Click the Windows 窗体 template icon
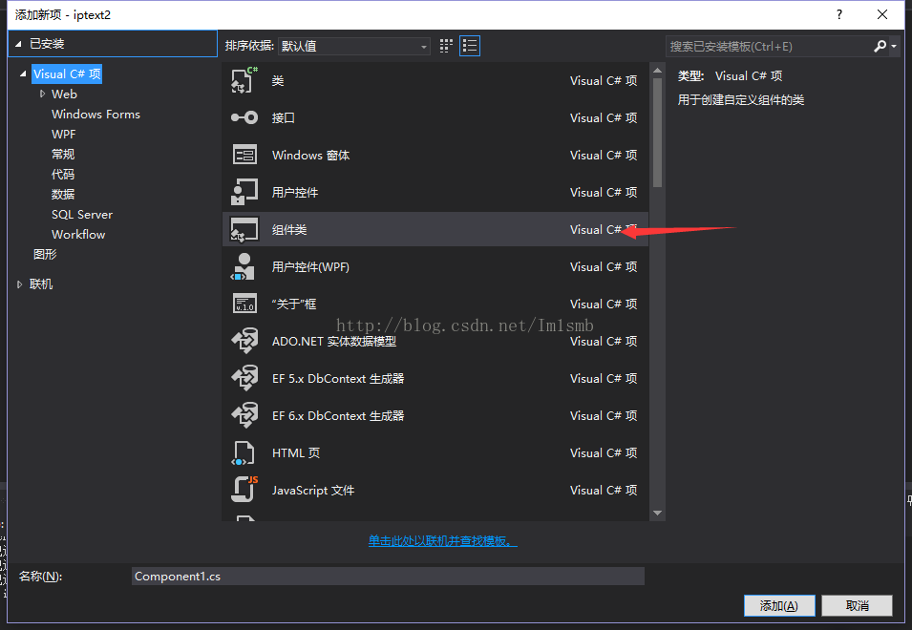912x630 pixels. [244, 155]
